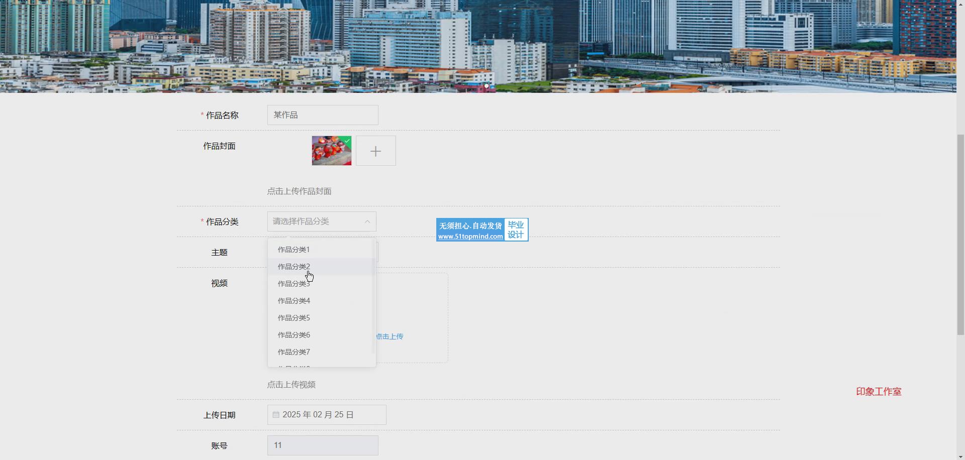Click the 点击上传 video upload link
965x460 pixels.
[390, 336]
